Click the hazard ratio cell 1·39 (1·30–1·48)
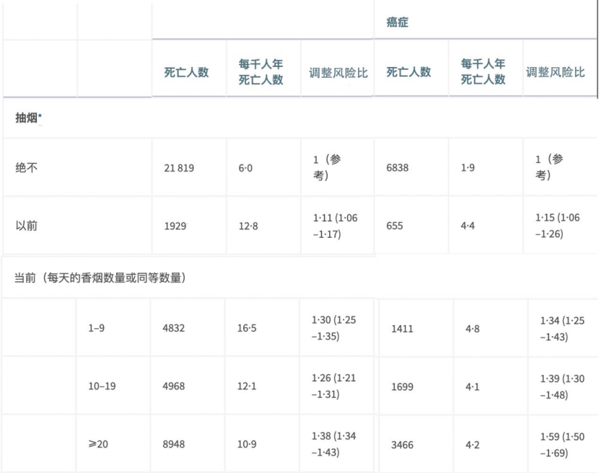Image resolution: width=599 pixels, height=473 pixels. (562, 386)
